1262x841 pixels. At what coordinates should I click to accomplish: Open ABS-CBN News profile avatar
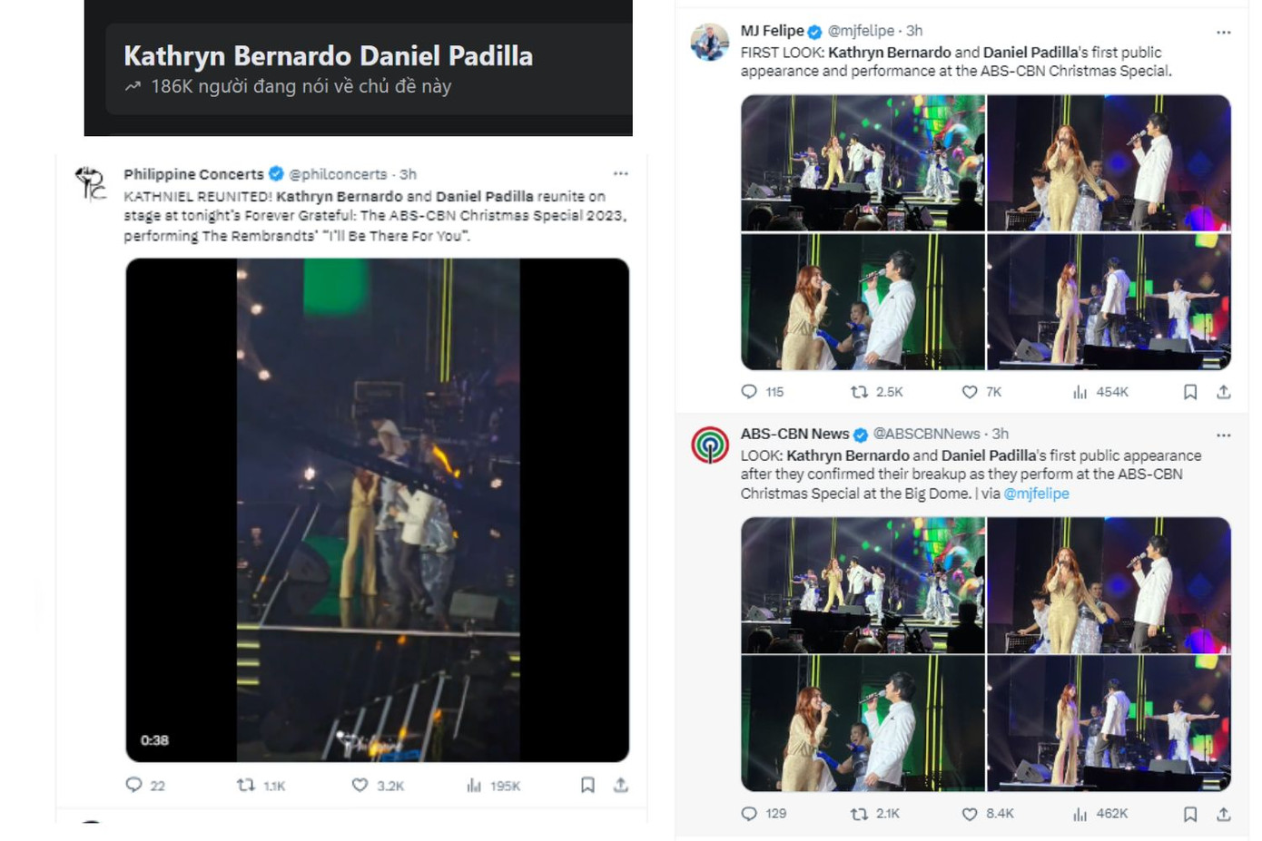[710, 445]
